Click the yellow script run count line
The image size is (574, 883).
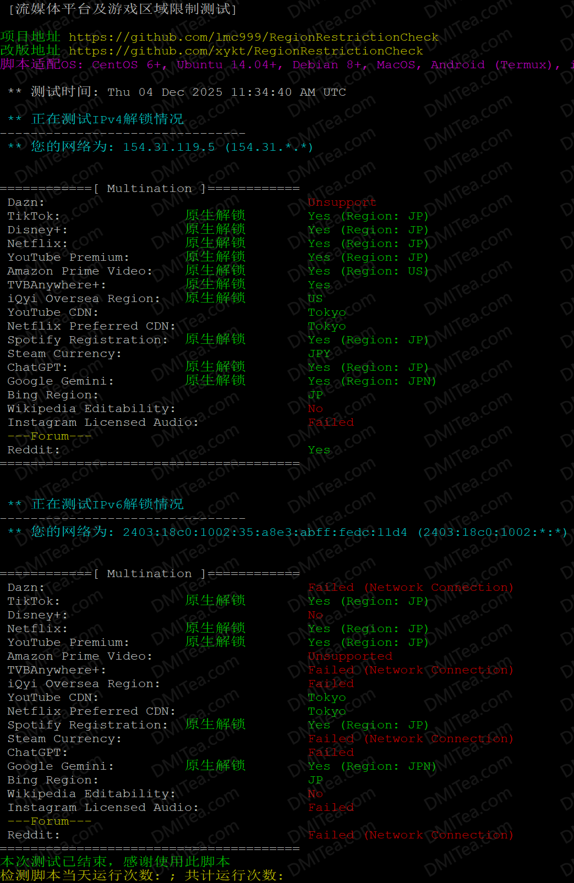[x=142, y=875]
